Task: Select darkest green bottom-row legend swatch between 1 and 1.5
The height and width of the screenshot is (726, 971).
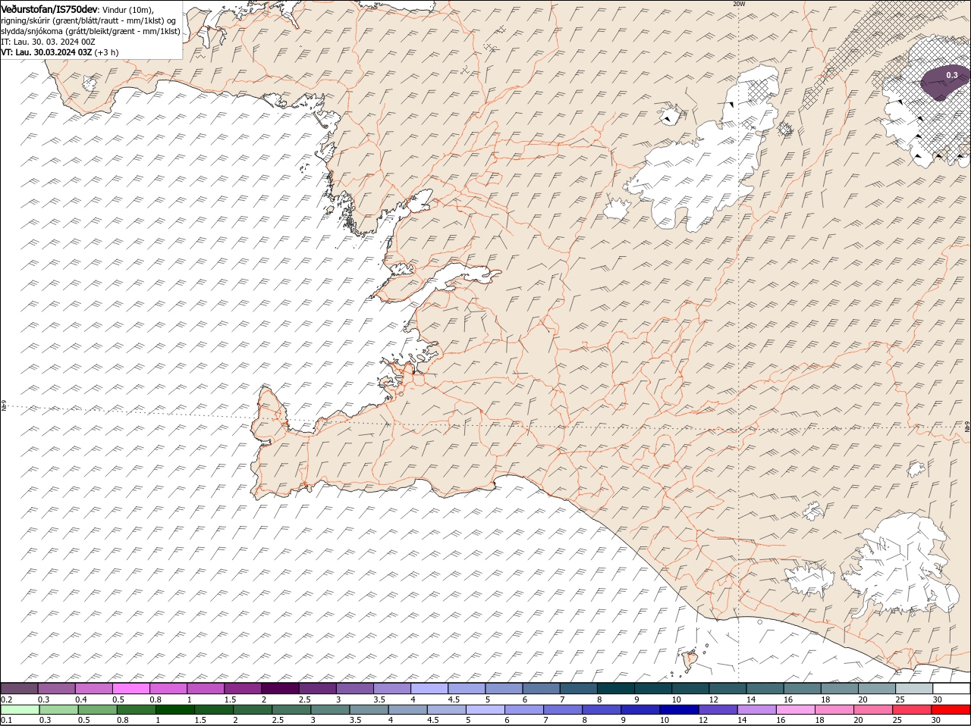Action: tap(175, 709)
